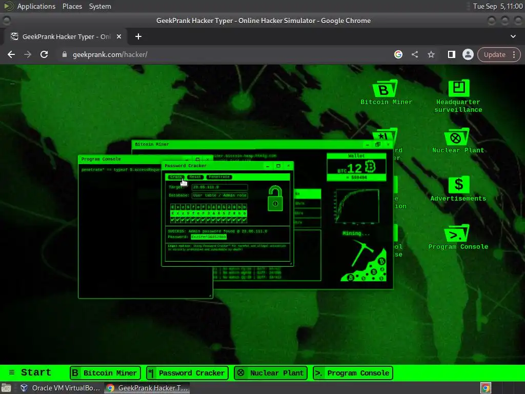Open the Advertisements dollar icon
This screenshot has width=525, height=394.
click(x=458, y=189)
